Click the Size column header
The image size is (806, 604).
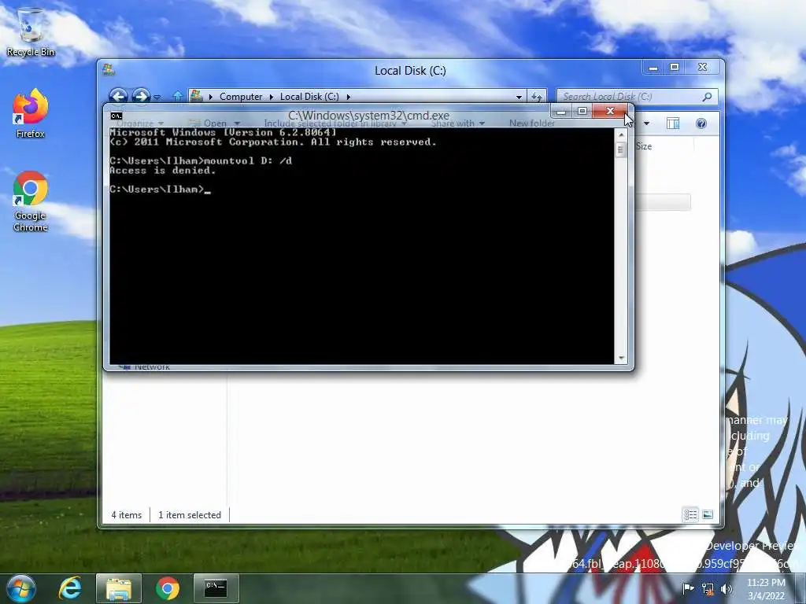point(644,146)
